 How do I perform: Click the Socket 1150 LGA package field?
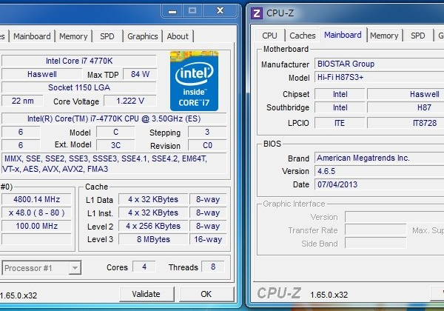tap(79, 87)
